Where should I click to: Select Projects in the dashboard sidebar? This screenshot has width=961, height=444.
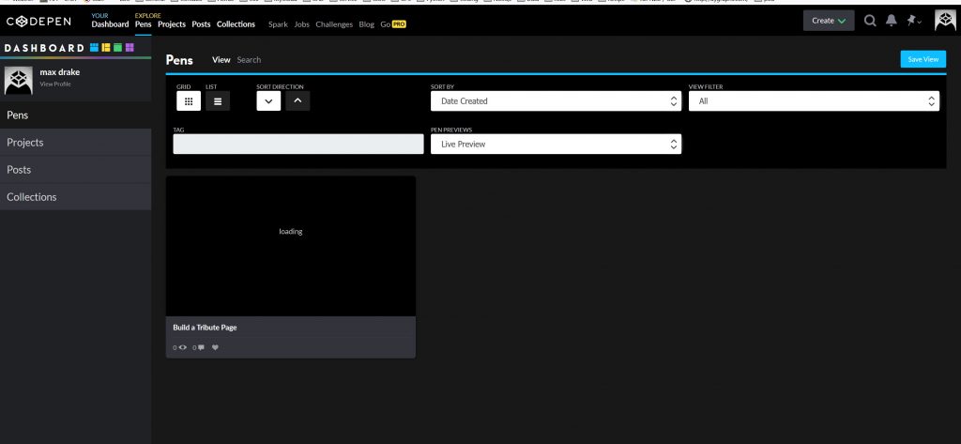25,143
